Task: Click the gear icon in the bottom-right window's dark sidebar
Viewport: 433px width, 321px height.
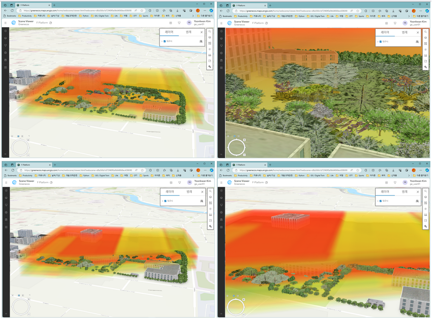Action: [x=222, y=212]
